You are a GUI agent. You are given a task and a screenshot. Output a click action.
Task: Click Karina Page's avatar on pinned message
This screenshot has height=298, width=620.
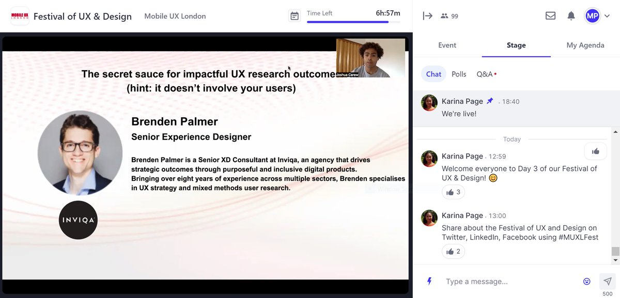click(430, 103)
